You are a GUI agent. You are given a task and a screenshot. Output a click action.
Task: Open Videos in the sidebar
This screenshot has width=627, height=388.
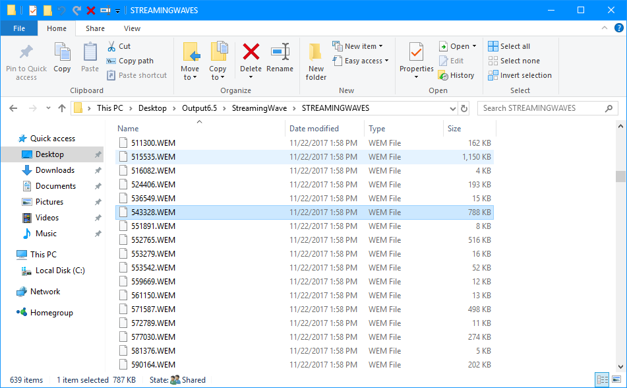(x=47, y=218)
